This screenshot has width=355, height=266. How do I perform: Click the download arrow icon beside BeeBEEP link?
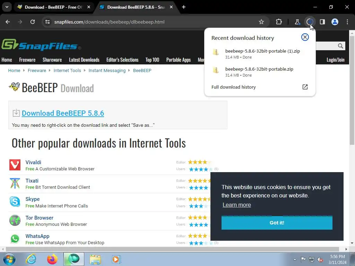pyautogui.click(x=16, y=113)
